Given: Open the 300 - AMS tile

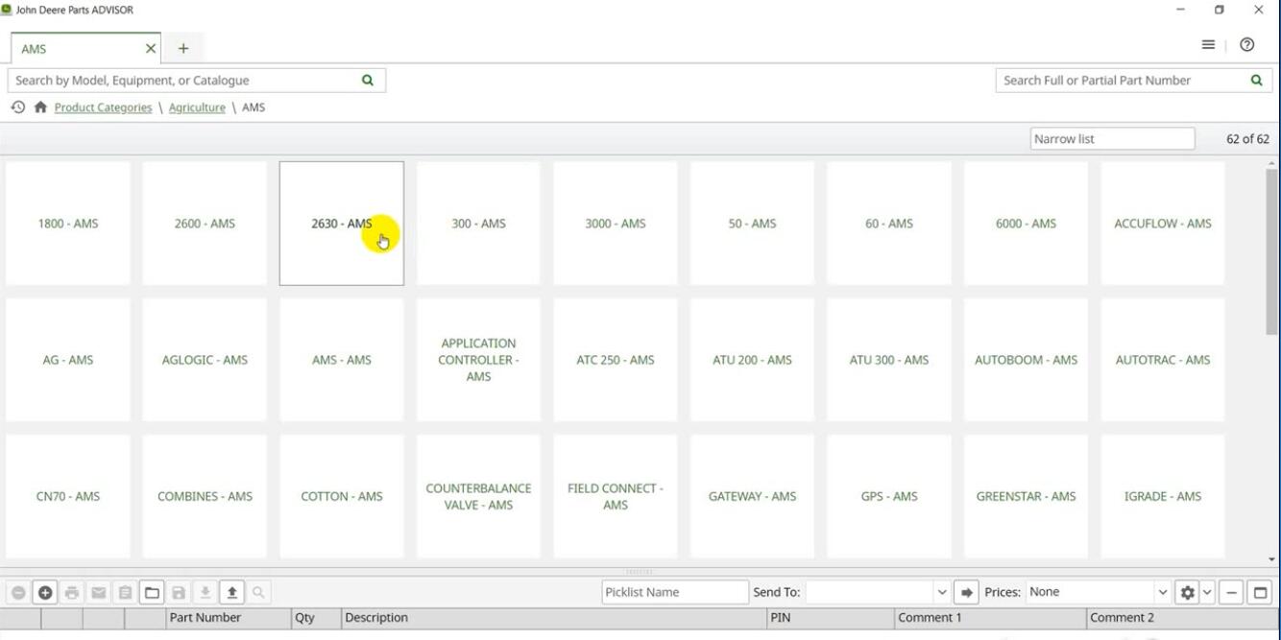Looking at the screenshot, I should 478,224.
